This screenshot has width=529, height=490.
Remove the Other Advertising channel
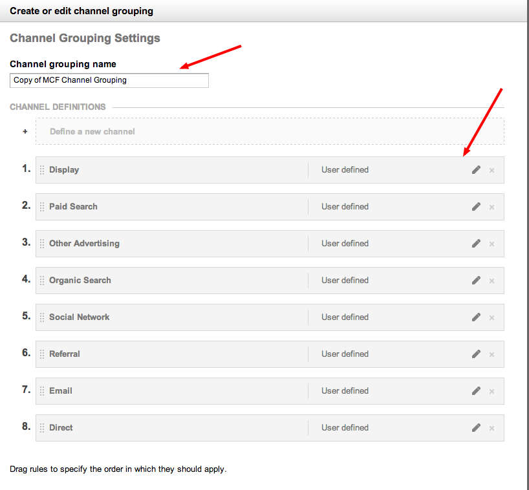[491, 244]
